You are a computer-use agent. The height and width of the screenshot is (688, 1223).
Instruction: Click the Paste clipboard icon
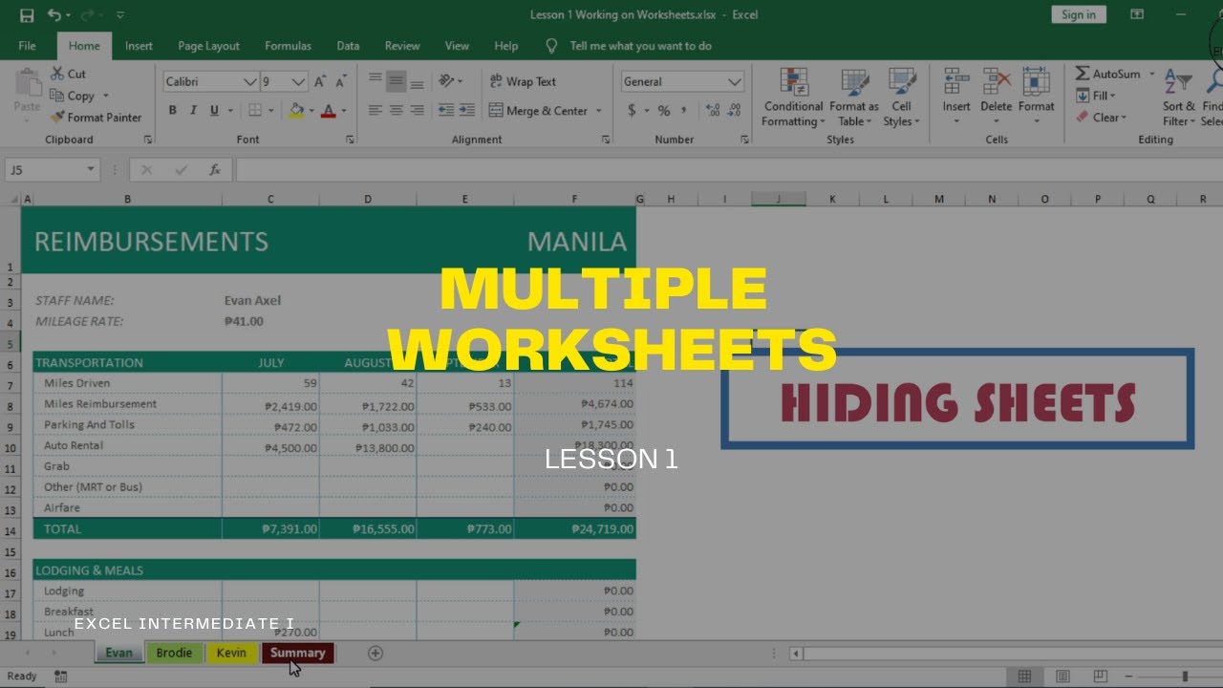[x=28, y=84]
